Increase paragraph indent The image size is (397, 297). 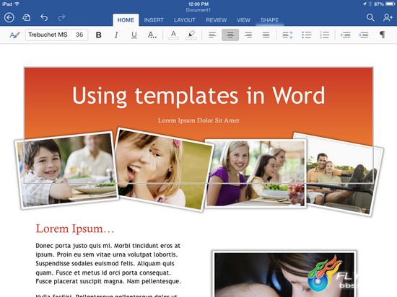pos(363,35)
